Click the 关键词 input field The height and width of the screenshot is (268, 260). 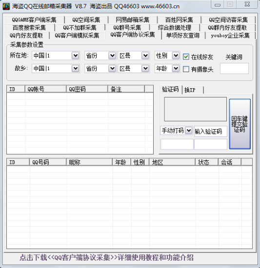point(234,68)
